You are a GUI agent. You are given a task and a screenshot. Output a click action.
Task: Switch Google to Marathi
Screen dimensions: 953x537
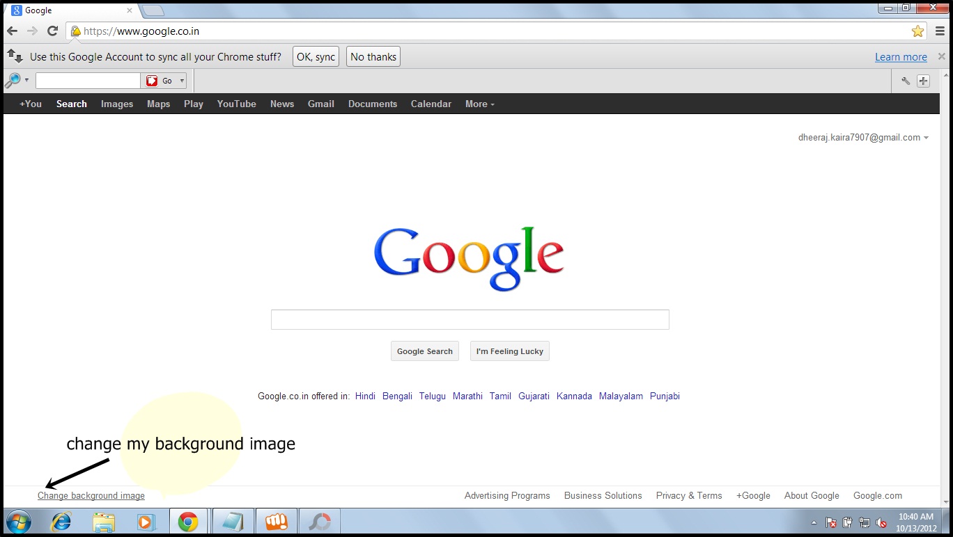467,396
